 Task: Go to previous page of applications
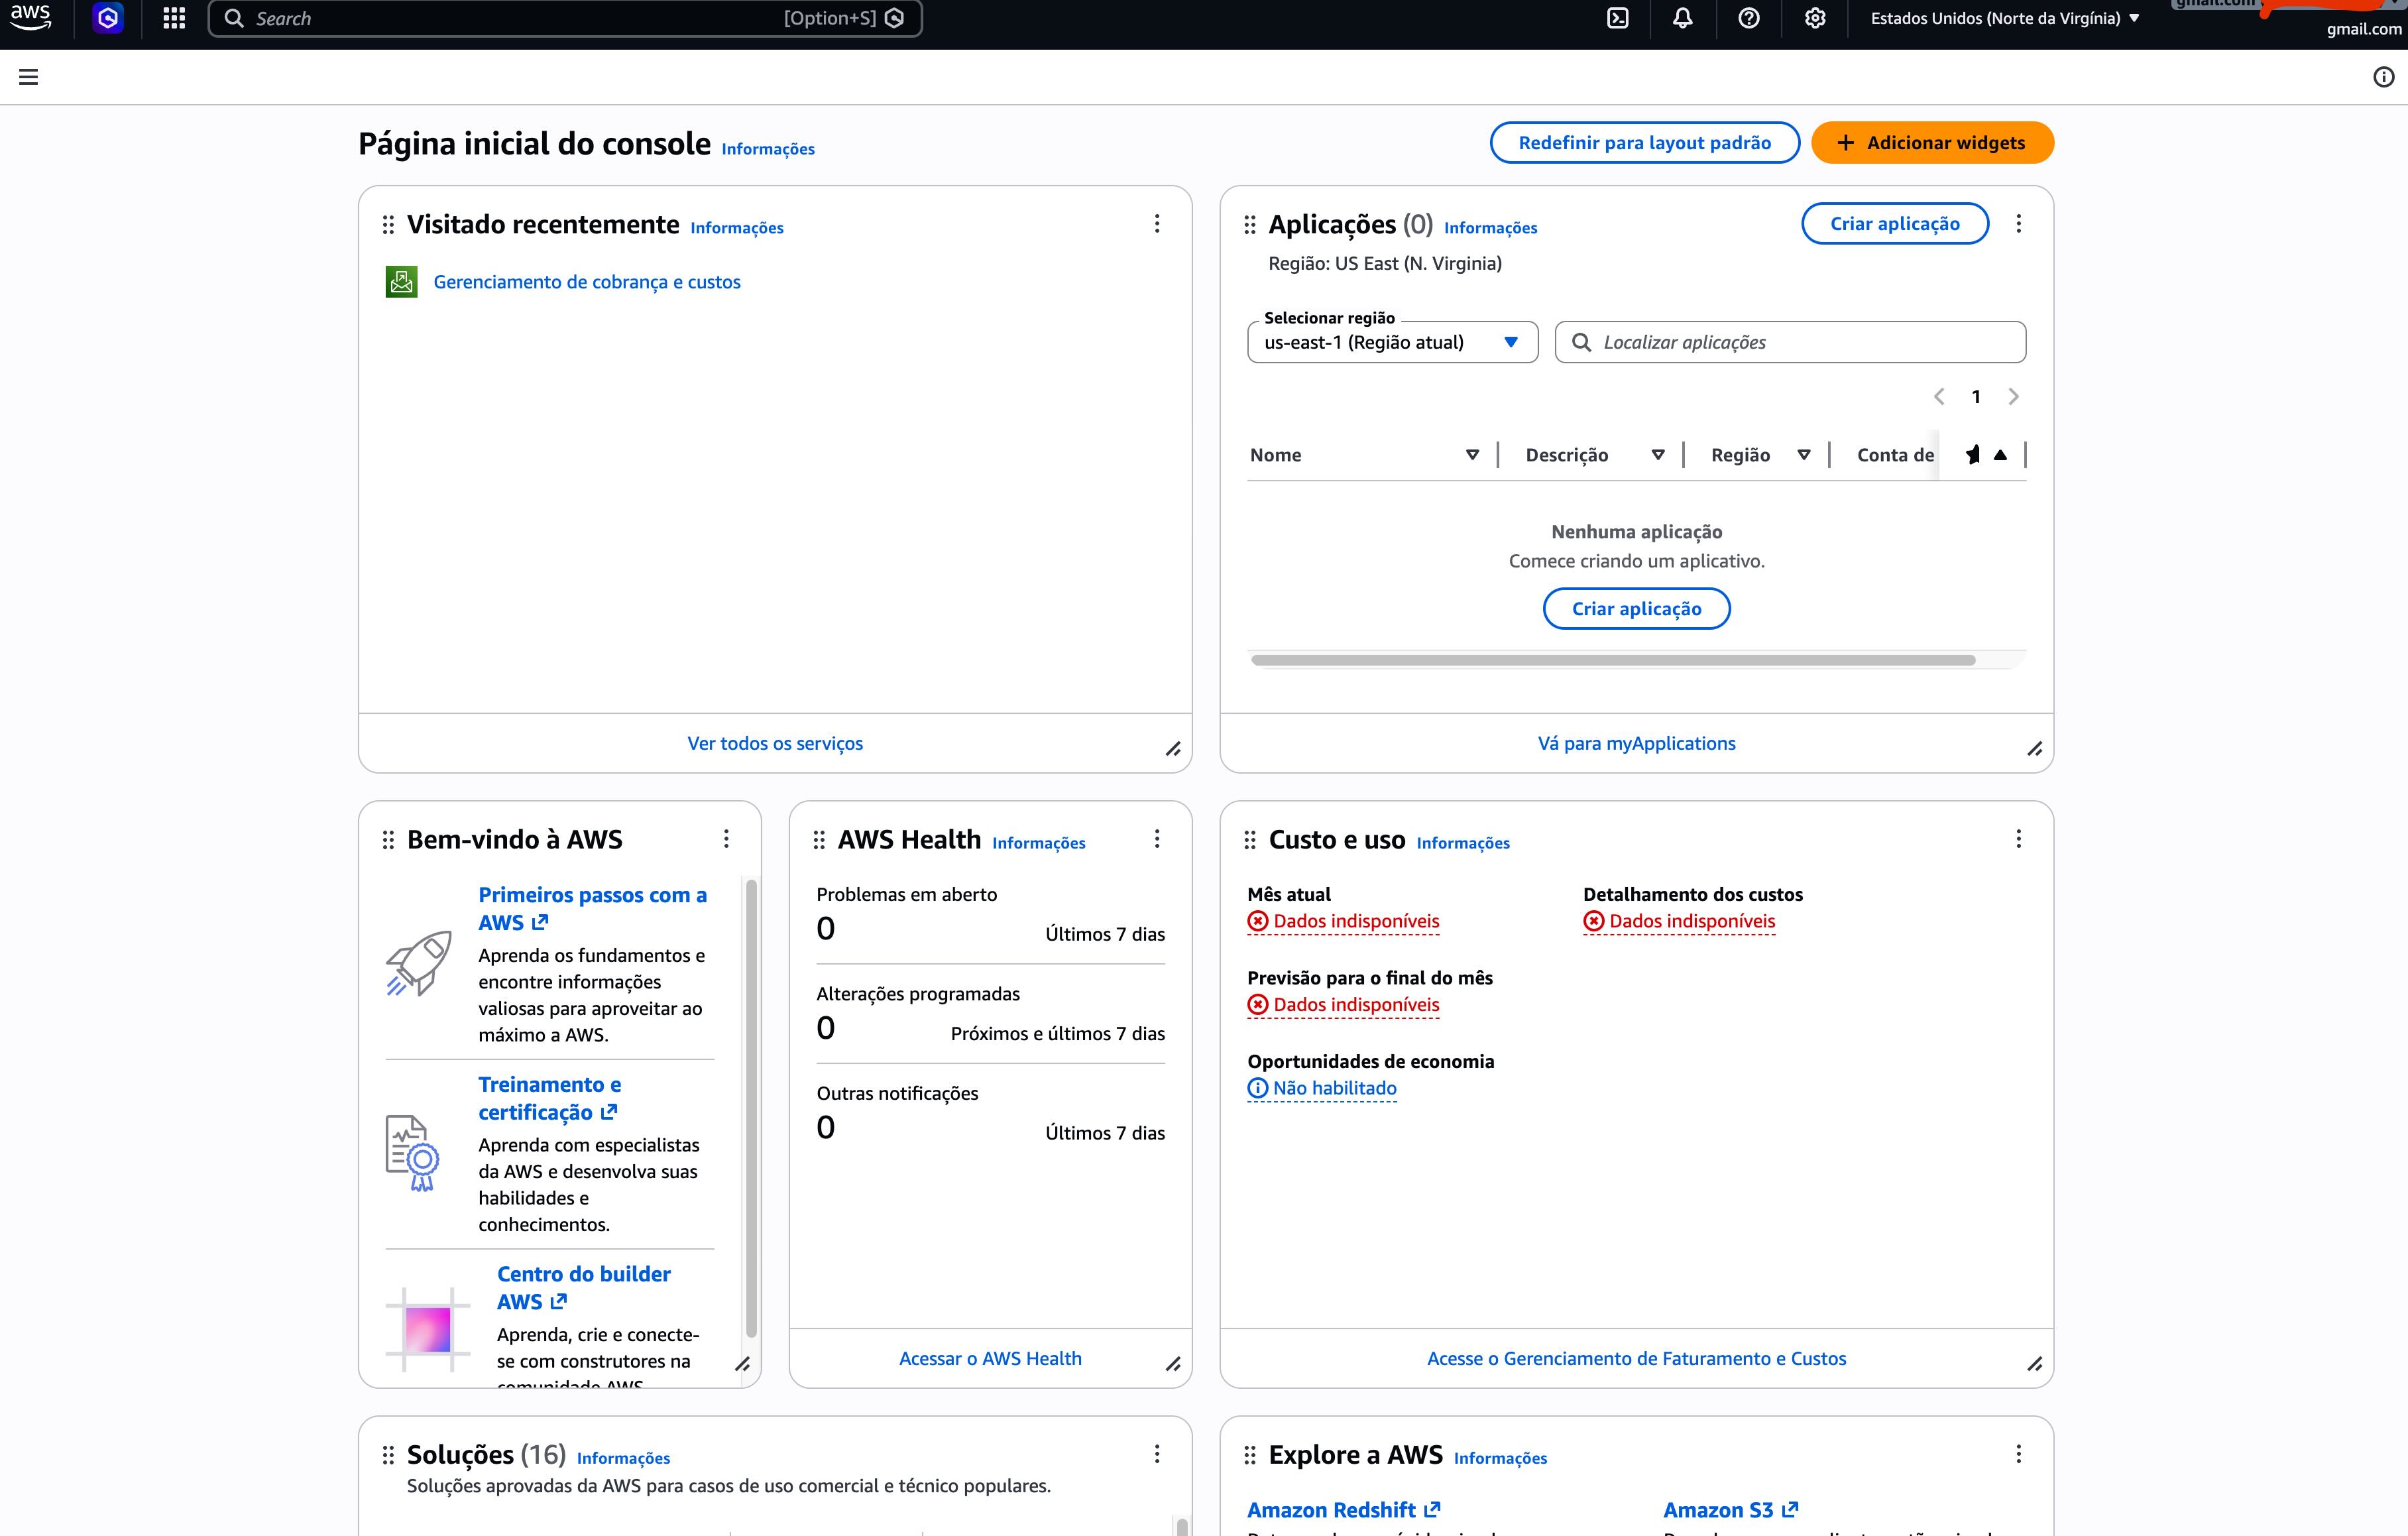pos(1939,397)
